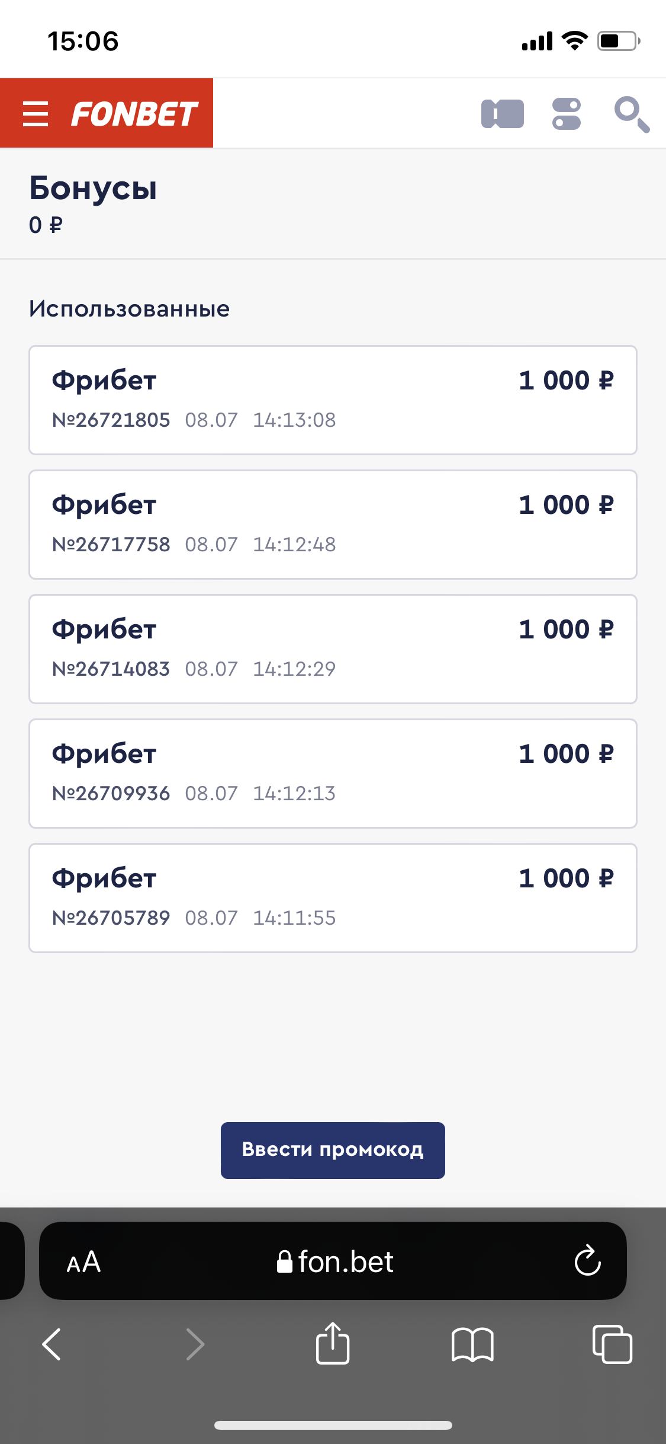Viewport: 666px width, 1444px height.
Task: Open the bet slip coupon icon
Action: (502, 114)
